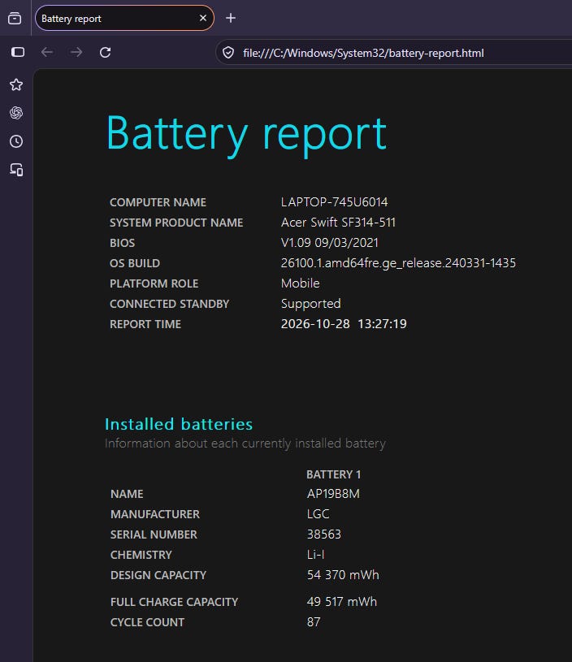Toggle the sidebar panel icon

(x=18, y=52)
